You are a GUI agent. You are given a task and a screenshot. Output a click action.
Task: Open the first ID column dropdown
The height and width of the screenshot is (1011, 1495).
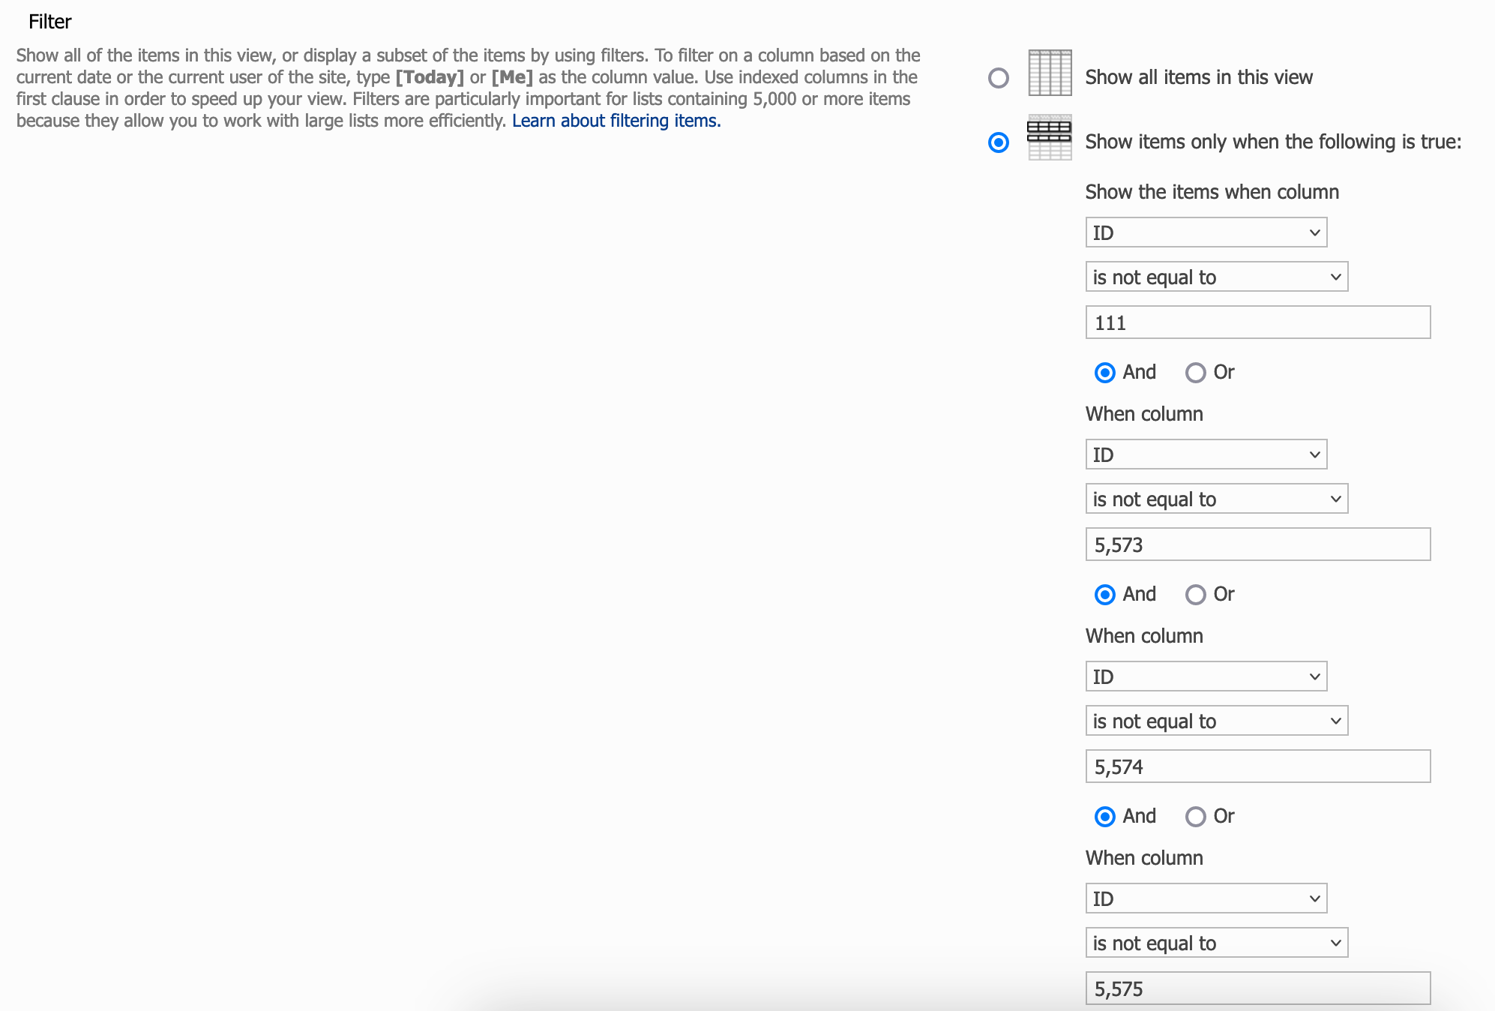tap(1205, 232)
